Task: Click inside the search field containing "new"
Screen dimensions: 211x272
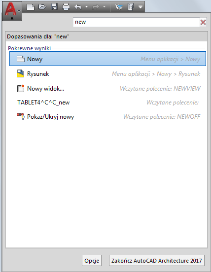Action: (x=137, y=22)
